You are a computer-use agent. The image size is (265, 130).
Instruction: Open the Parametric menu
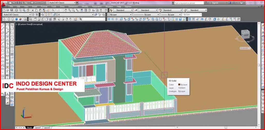click(x=97, y=6)
